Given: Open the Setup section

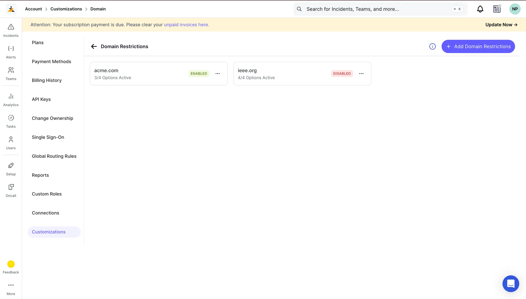Looking at the screenshot, I should pos(11,168).
